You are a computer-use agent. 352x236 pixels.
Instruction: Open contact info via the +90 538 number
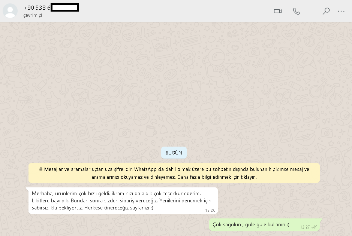37,7
